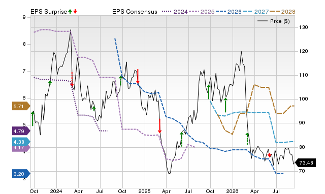Click the green surprise arrow just before October 2025
325x194 pixels.
pyautogui.click(x=209, y=92)
